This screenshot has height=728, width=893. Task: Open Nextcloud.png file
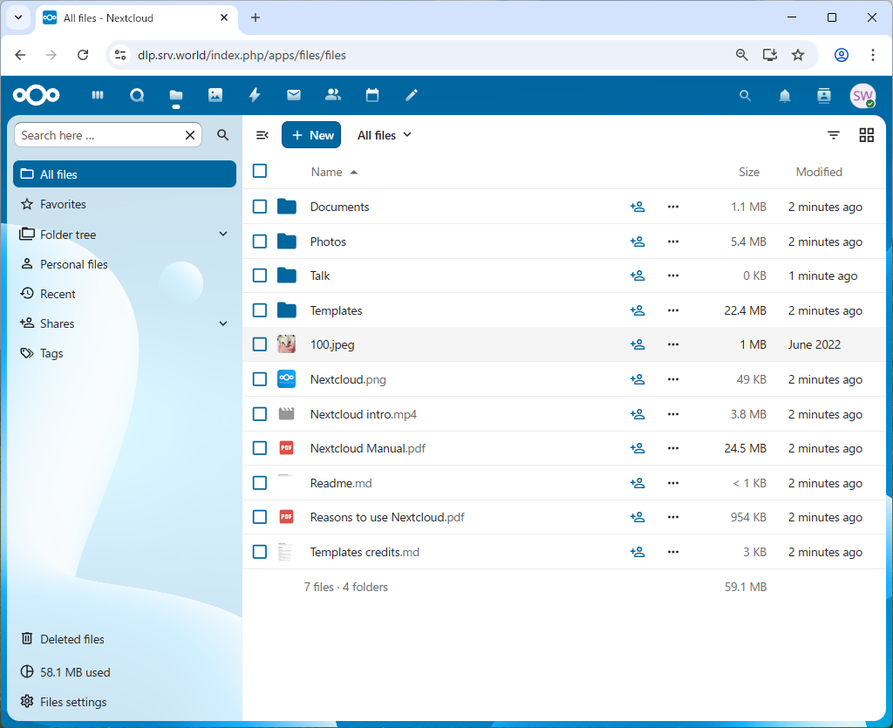[347, 379]
